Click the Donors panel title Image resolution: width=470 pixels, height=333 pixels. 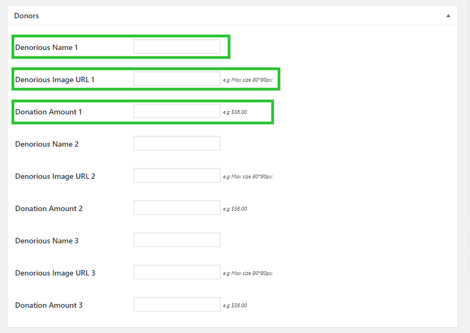click(26, 16)
